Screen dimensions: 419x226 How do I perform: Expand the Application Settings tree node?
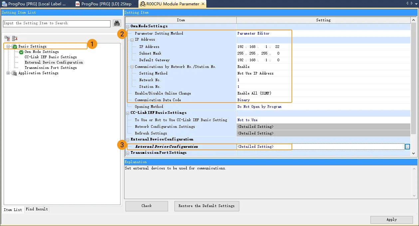pos(8,73)
